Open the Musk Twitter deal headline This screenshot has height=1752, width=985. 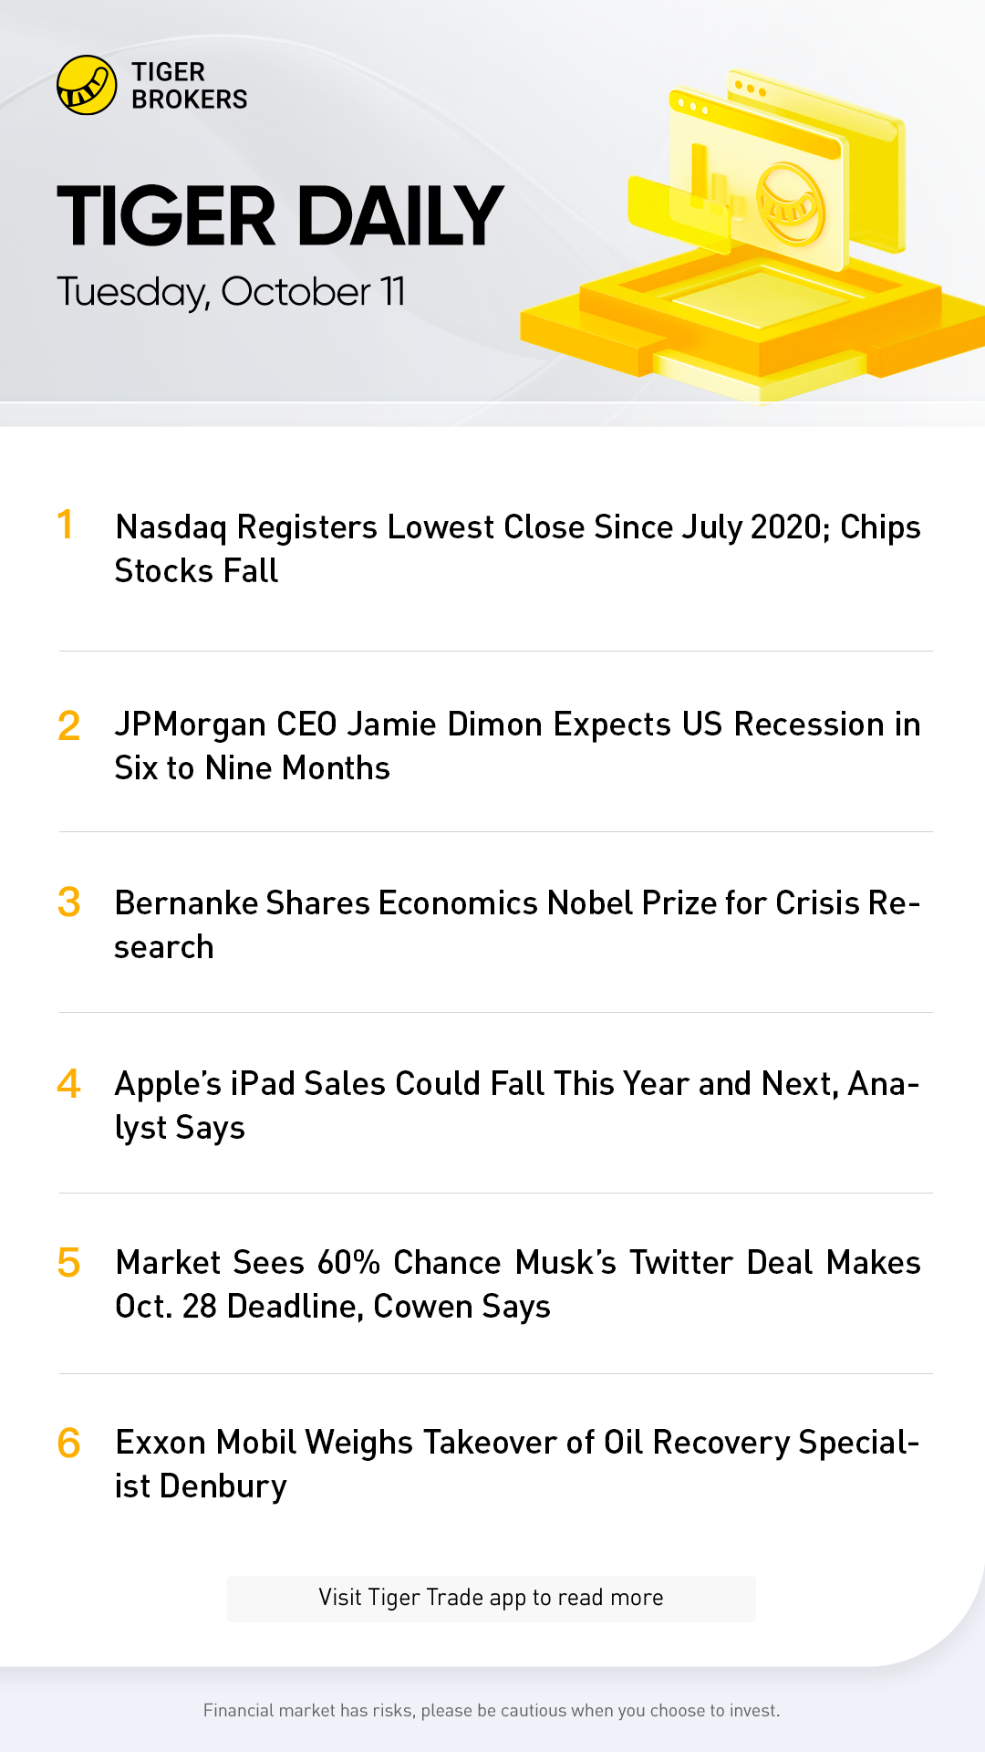[x=517, y=1284]
